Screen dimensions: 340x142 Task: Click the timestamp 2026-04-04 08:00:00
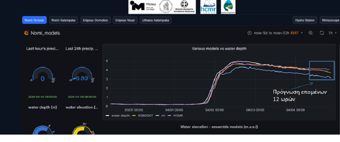point(82,97)
